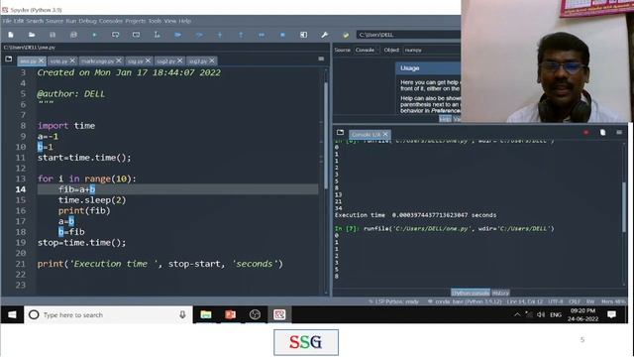Close the one.py editor tab
The image size is (634, 357).
[42, 60]
